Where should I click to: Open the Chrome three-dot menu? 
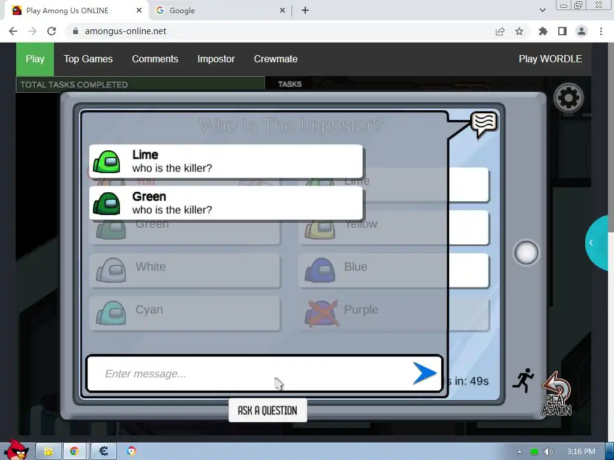click(601, 31)
